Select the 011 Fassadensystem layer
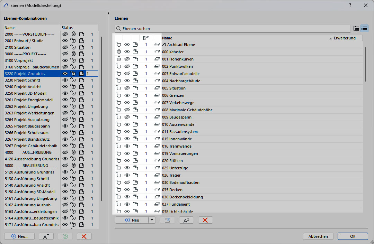This screenshot has height=244, width=374. [180, 132]
